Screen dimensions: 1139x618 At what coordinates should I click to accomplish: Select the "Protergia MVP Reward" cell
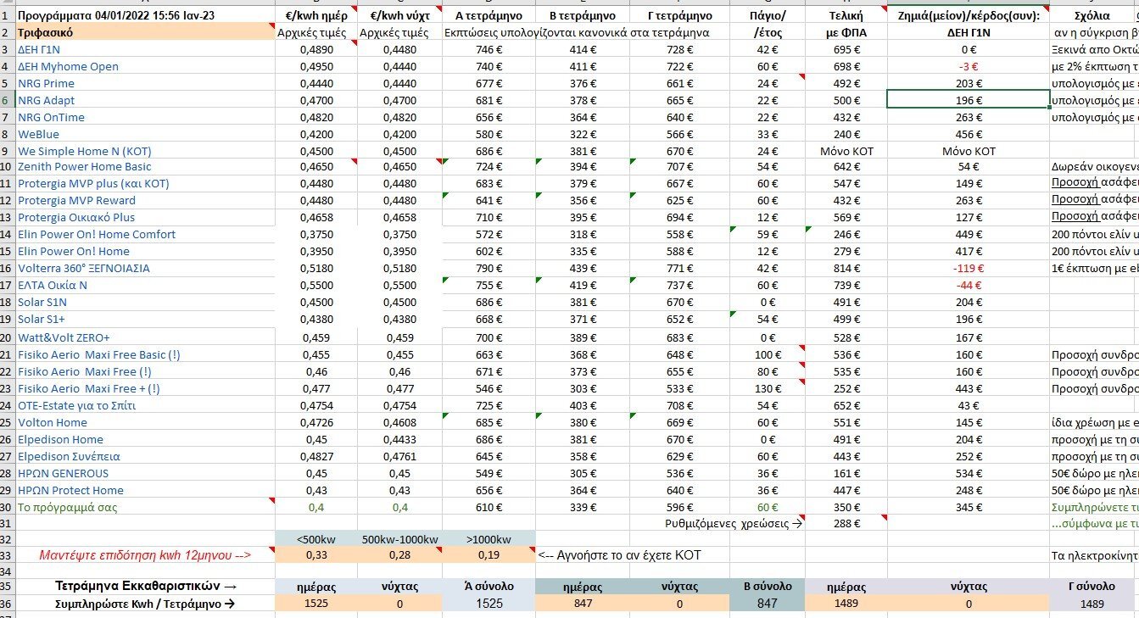[x=144, y=200]
